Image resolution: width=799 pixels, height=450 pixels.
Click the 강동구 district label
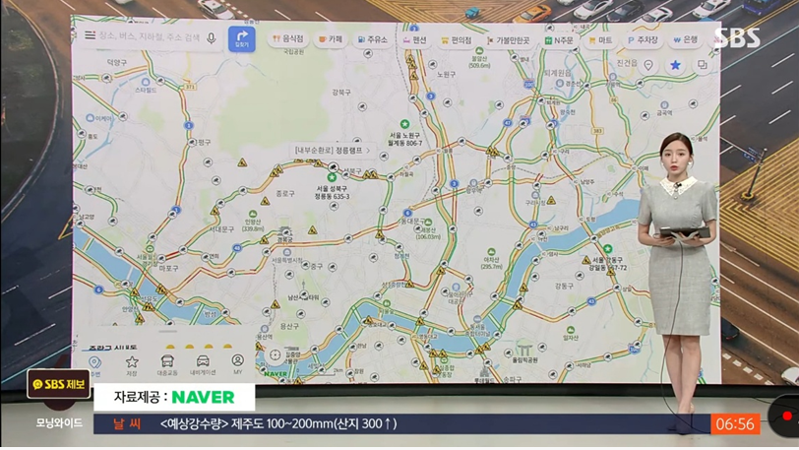click(x=564, y=286)
